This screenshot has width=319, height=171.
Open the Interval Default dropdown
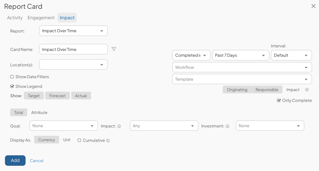[291, 55]
